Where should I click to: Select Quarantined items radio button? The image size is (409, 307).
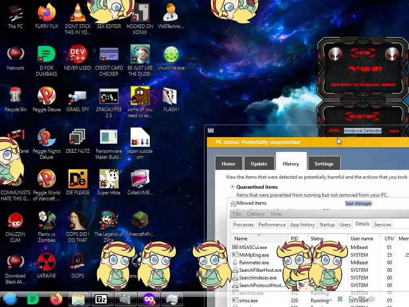tap(232, 186)
